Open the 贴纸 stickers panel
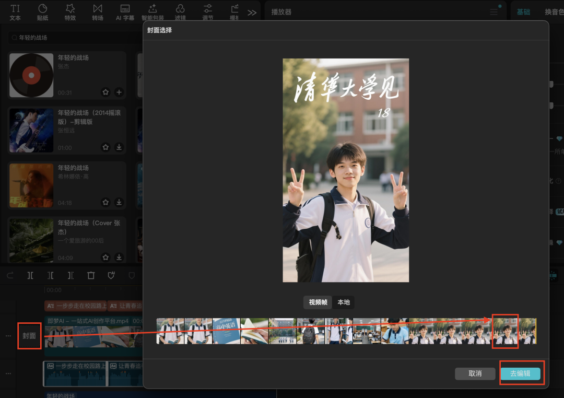The height and width of the screenshot is (398, 564). (42, 11)
